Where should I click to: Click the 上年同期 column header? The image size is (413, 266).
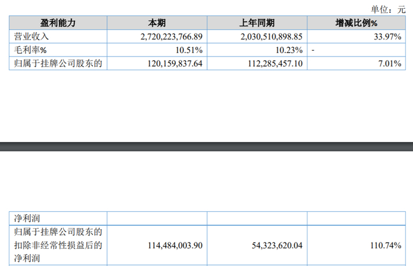coord(257,23)
